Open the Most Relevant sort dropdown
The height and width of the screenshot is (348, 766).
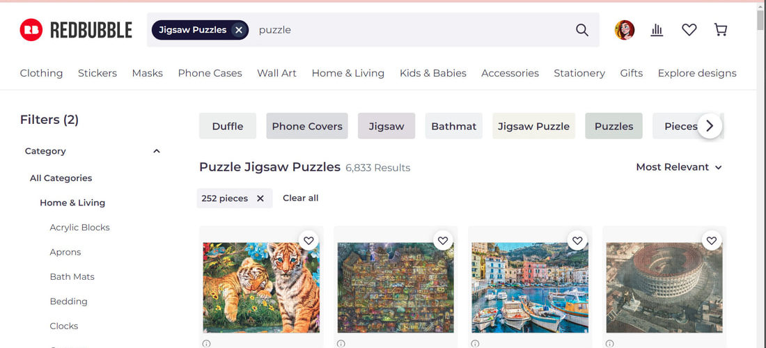coord(678,167)
